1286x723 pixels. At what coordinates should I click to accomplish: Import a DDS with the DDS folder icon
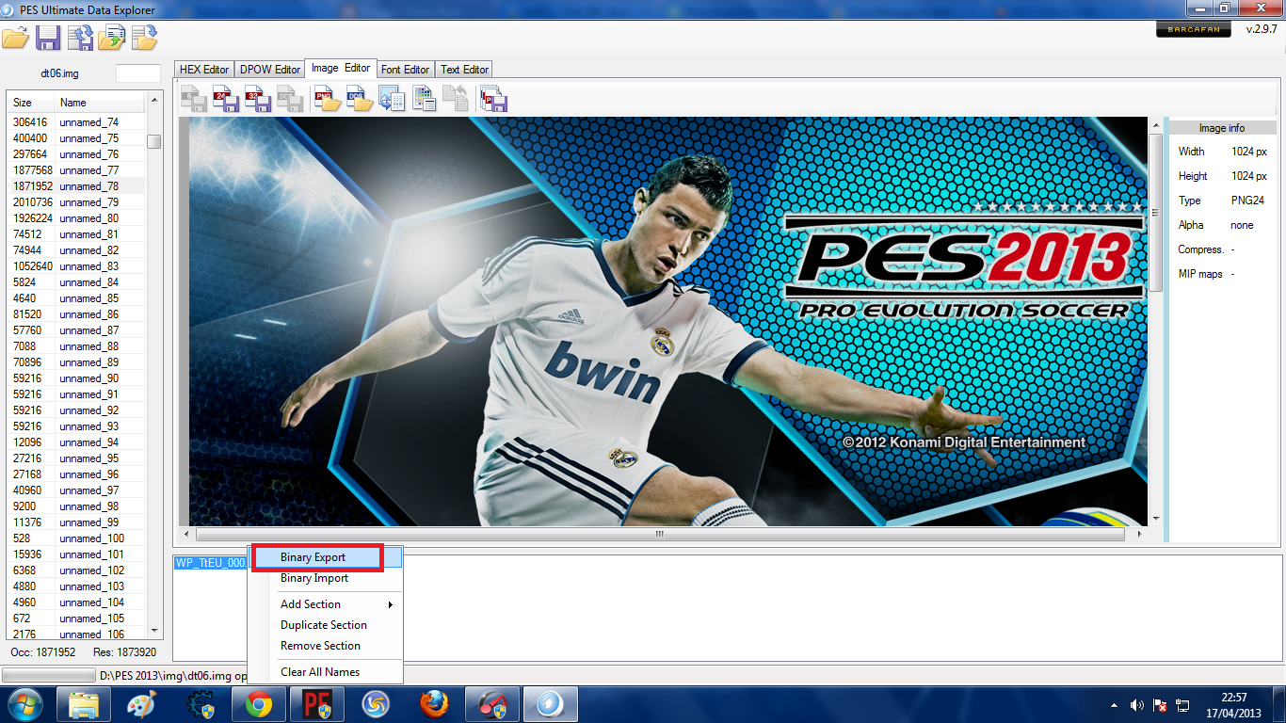[360, 99]
